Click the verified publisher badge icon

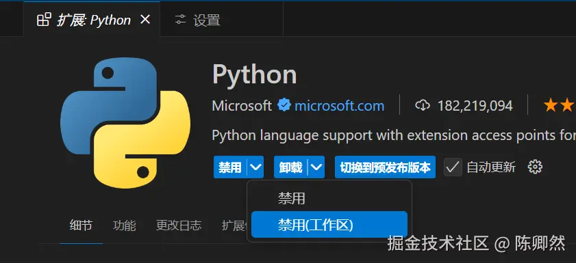(284, 105)
